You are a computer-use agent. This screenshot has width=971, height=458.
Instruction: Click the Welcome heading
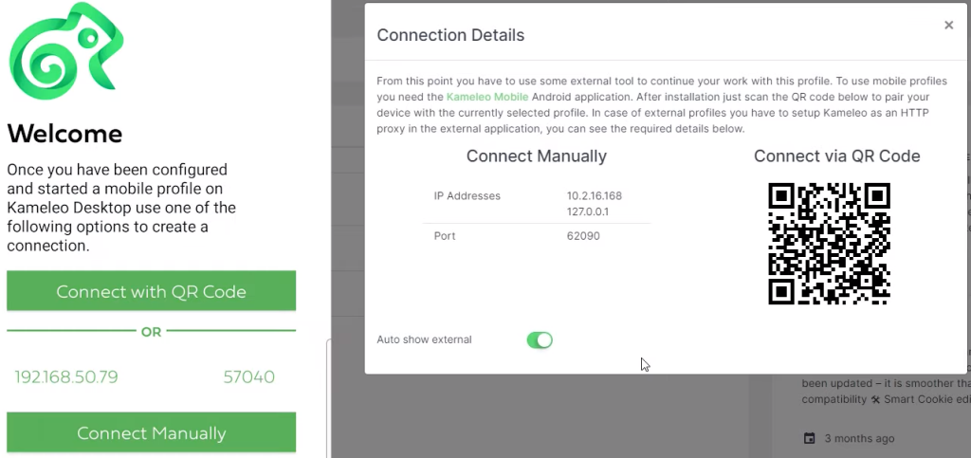(64, 133)
